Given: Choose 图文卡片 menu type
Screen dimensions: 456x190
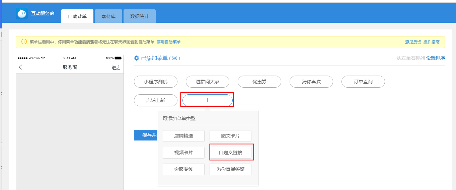Looking at the screenshot, I should click(x=230, y=136).
